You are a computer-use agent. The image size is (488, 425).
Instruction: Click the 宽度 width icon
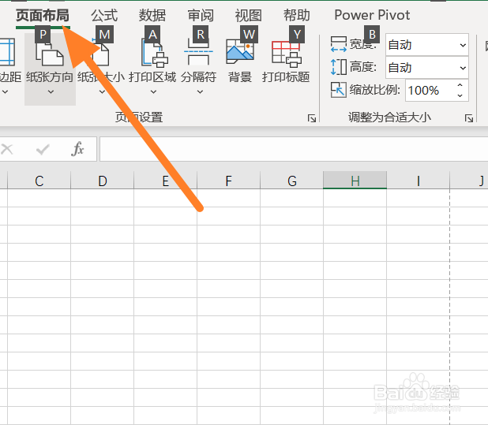338,44
